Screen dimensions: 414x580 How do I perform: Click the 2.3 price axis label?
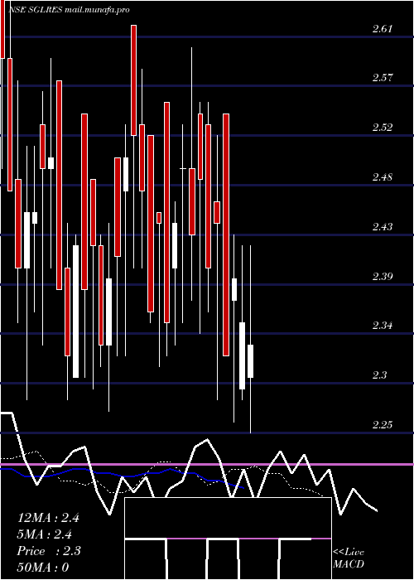pyautogui.click(x=379, y=375)
